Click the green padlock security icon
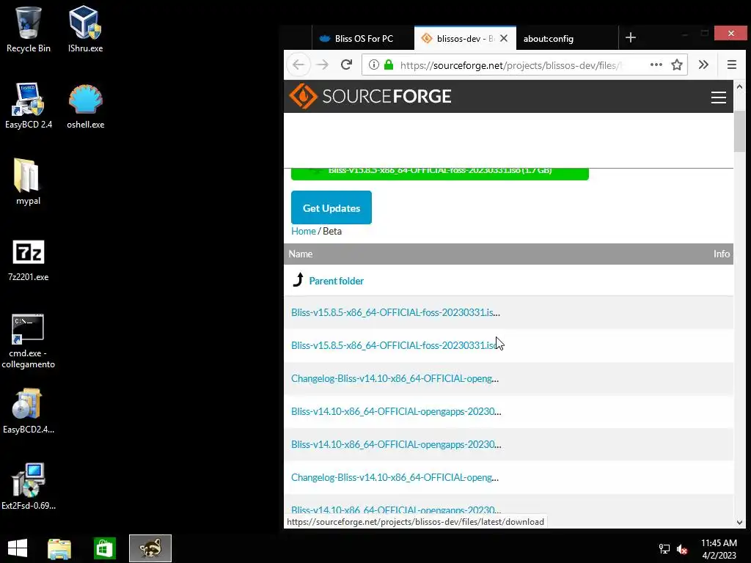This screenshot has width=751, height=563. 389,65
